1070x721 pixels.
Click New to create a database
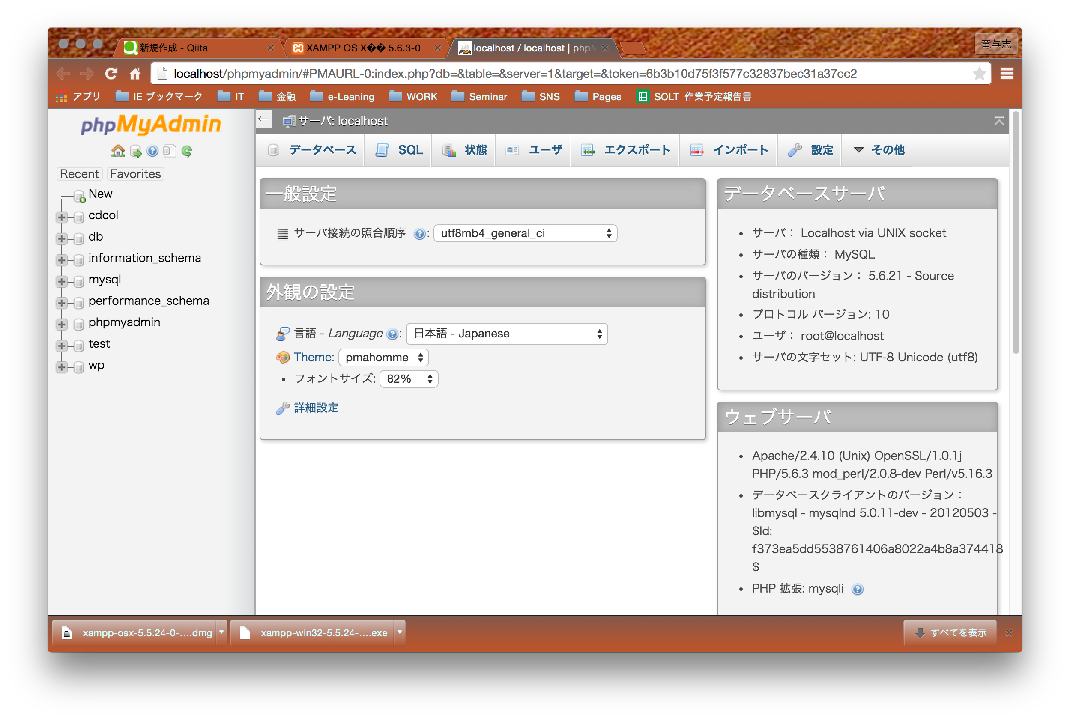click(x=100, y=194)
